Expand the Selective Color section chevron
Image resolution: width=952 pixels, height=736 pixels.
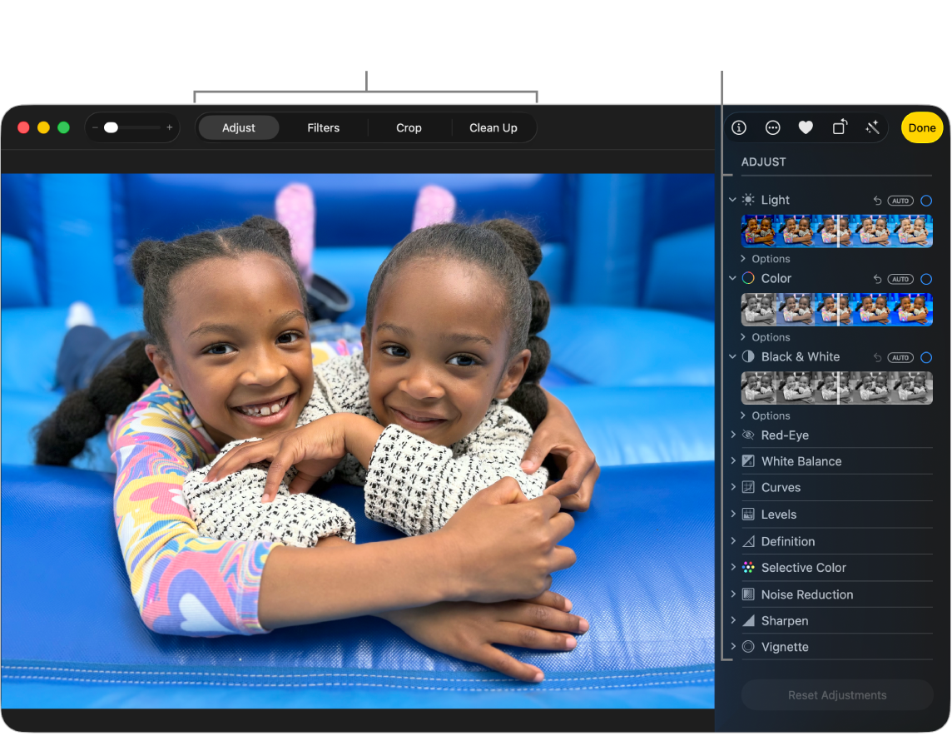coord(733,567)
